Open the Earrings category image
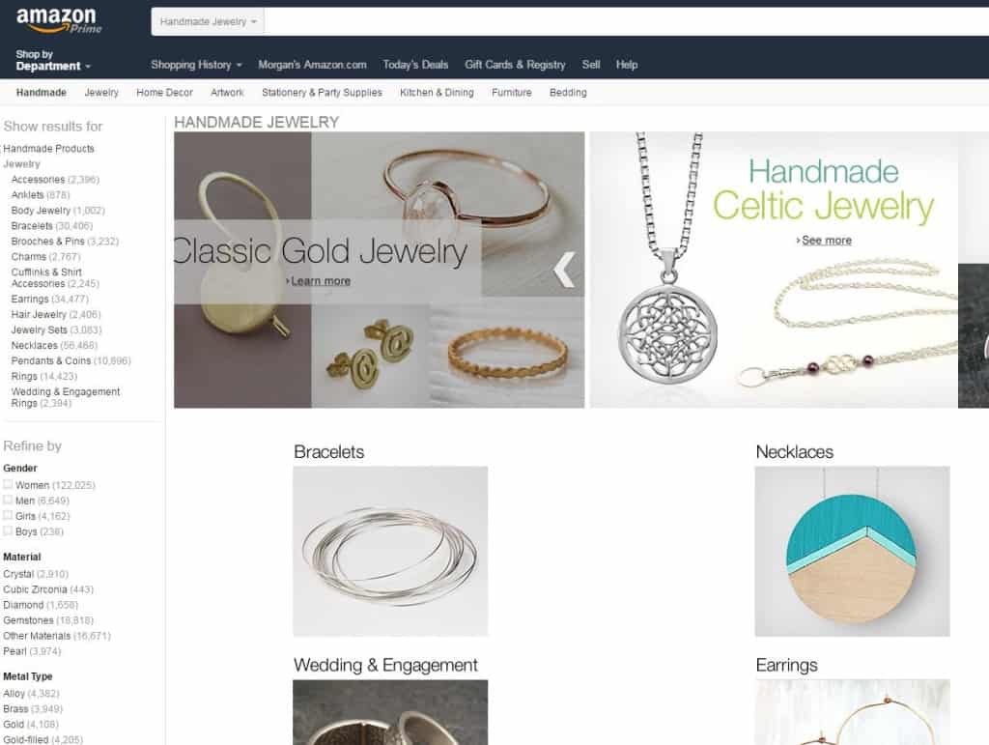Image resolution: width=989 pixels, height=745 pixels. 852,712
